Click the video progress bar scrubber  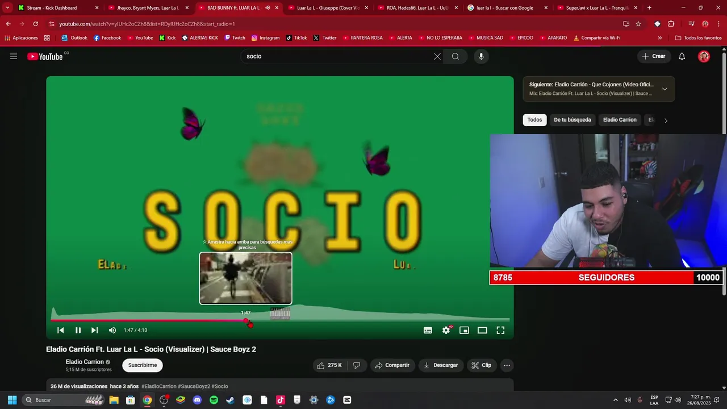click(x=246, y=321)
